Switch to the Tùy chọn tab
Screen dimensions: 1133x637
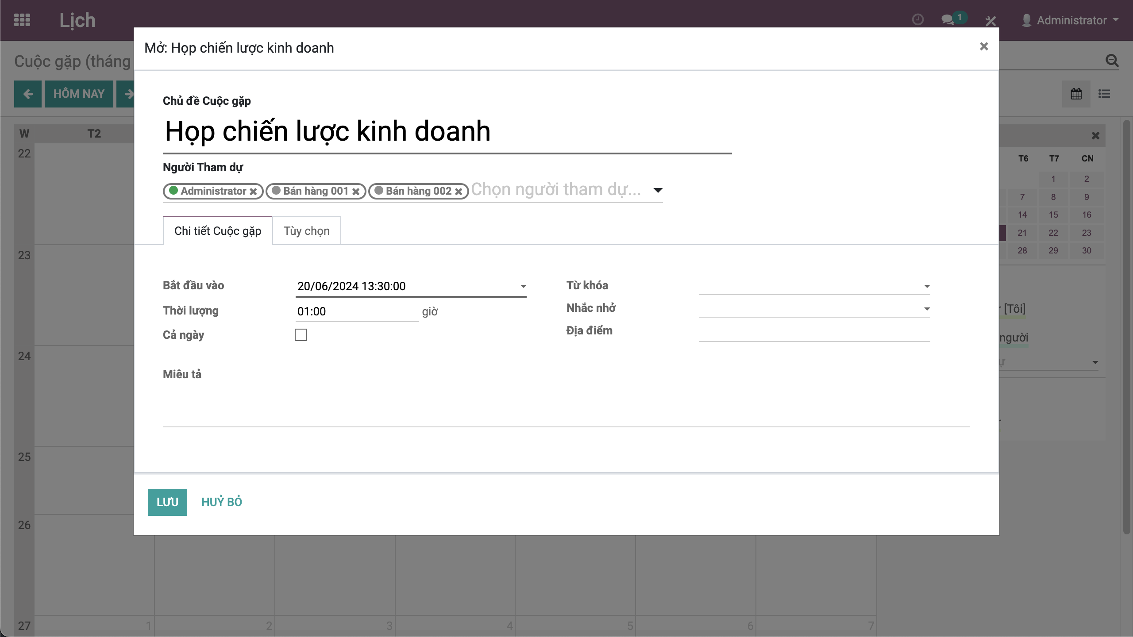306,231
